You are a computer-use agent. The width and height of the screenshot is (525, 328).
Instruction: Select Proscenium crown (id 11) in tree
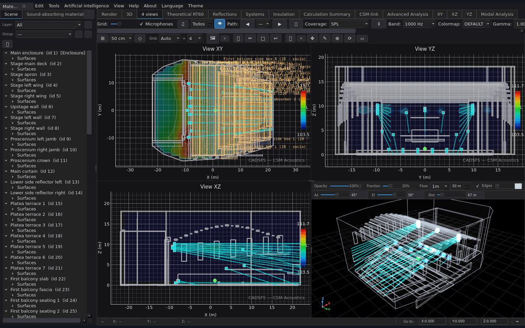(x=45, y=161)
